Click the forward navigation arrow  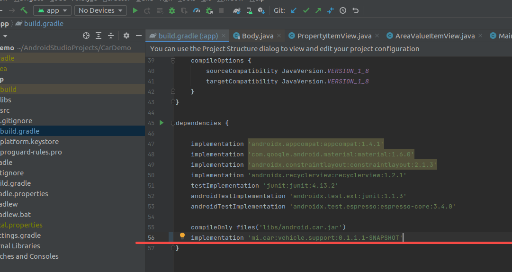(x=12, y=10)
